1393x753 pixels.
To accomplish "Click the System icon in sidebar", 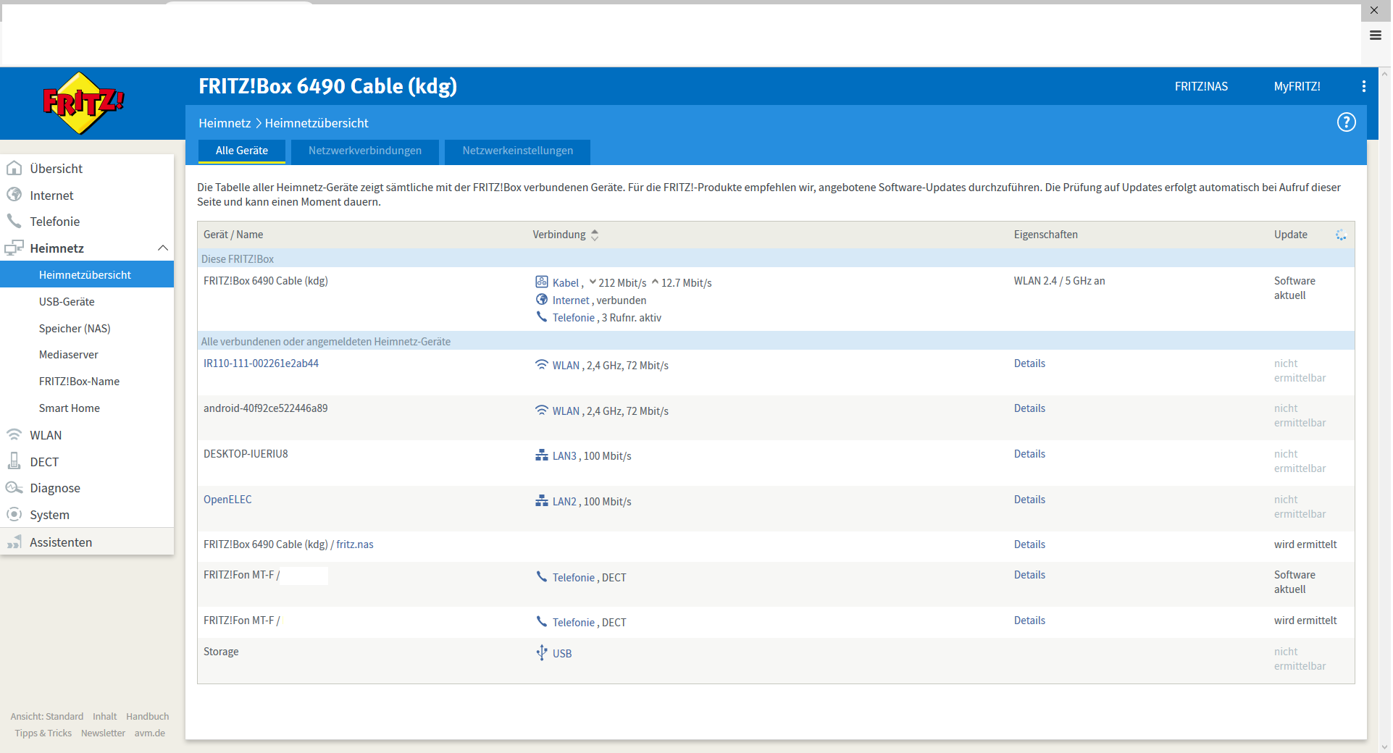I will click(x=14, y=514).
